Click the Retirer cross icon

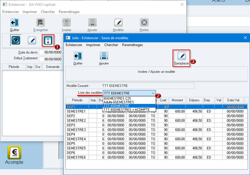click(x=144, y=23)
